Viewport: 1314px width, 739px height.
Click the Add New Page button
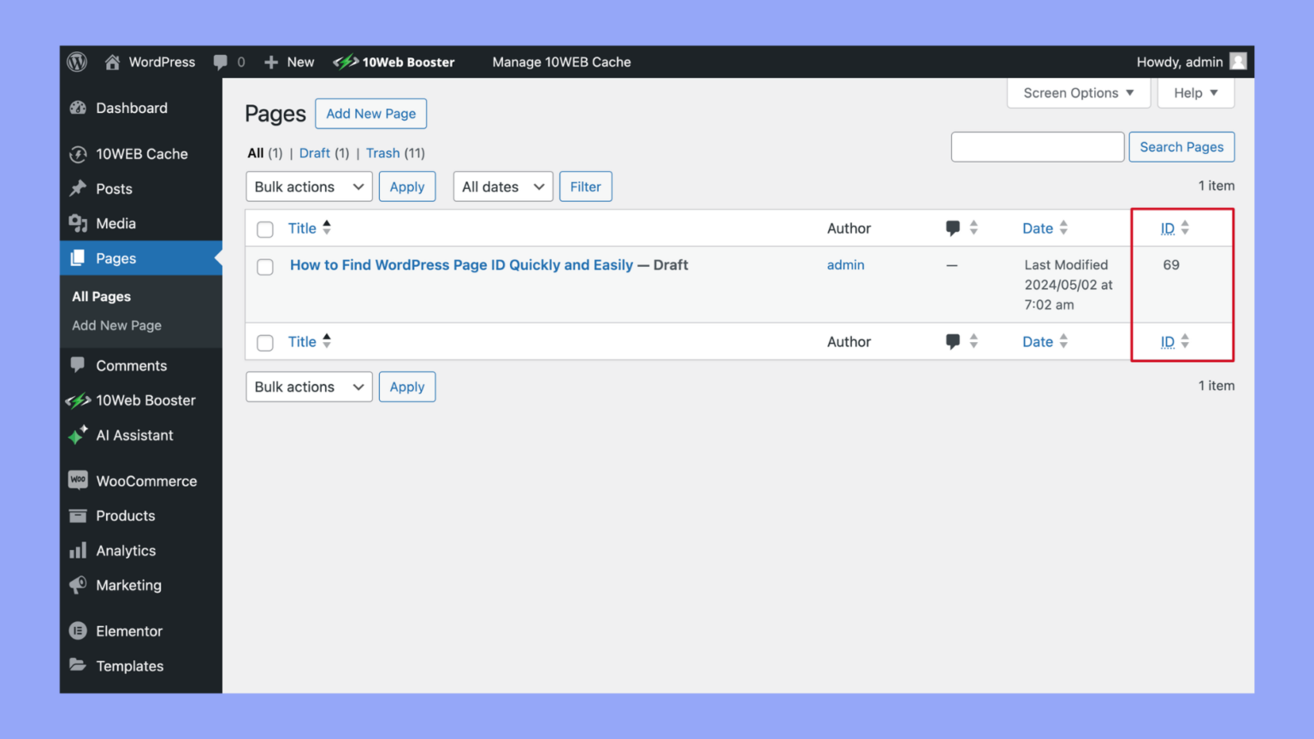370,113
